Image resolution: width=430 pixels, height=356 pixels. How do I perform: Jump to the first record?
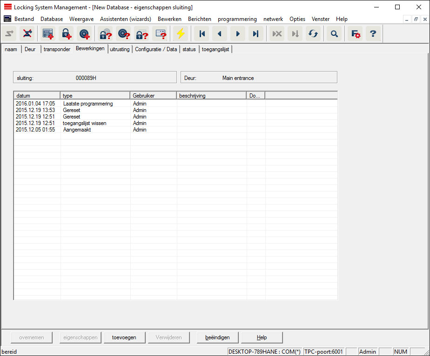tap(202, 34)
